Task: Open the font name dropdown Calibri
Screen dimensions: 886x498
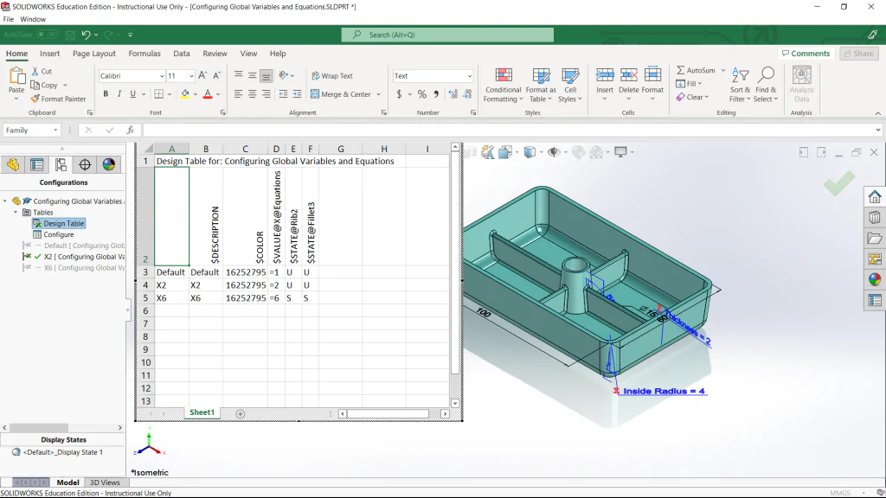Action: tap(162, 76)
